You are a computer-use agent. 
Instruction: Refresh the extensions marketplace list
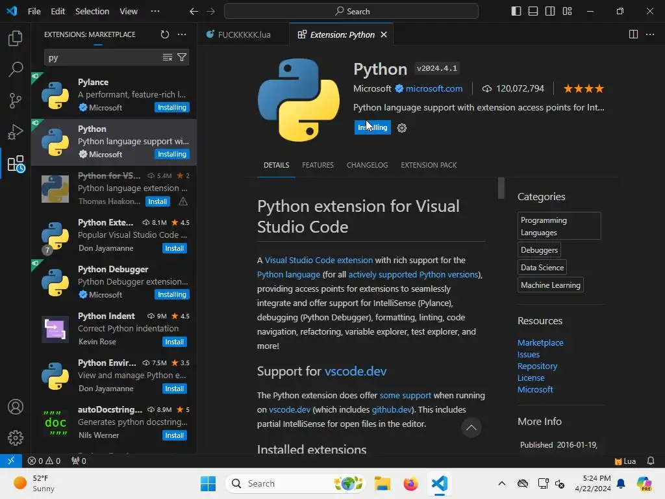click(x=165, y=34)
